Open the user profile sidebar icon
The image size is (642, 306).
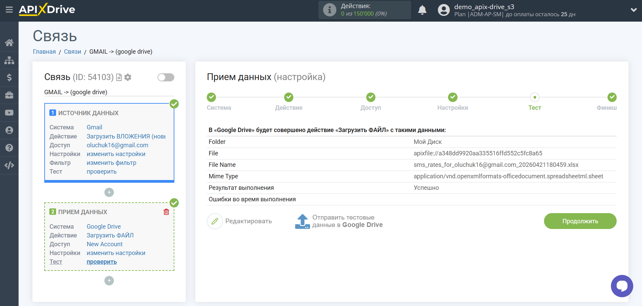[x=9, y=130]
